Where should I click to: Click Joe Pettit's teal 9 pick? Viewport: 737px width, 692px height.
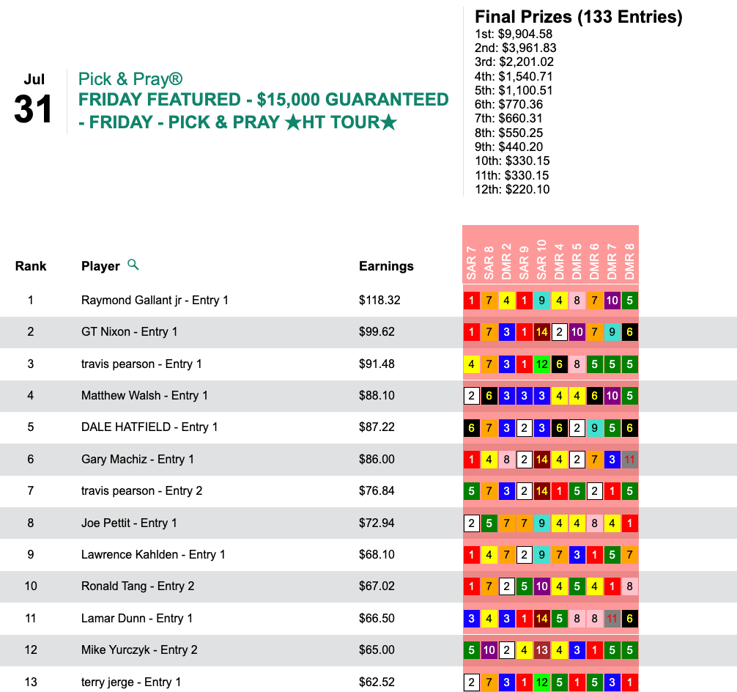tap(542, 523)
